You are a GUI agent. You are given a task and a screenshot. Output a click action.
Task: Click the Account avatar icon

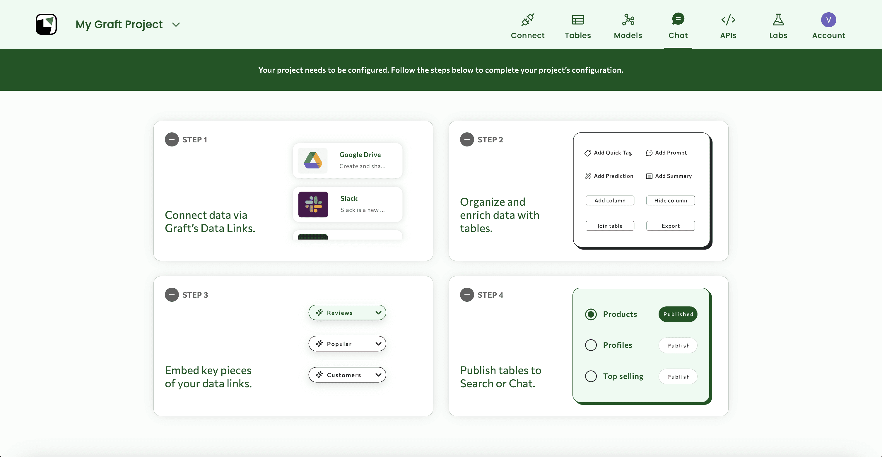(x=828, y=20)
